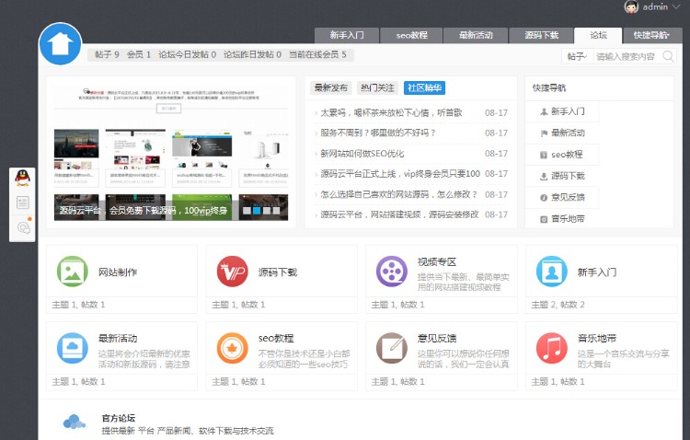690x440 pixels.
Task: Expand the admin user dropdown arrow
Action: tap(676, 7)
